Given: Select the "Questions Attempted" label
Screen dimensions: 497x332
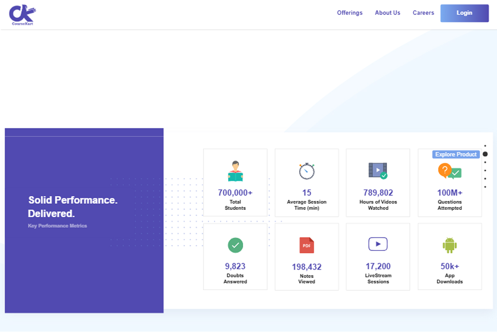Looking at the screenshot, I should [x=450, y=205].
